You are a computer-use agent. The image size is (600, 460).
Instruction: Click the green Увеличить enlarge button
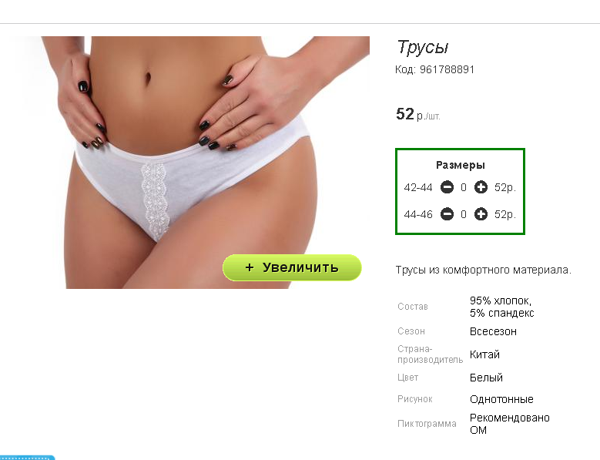point(292,267)
